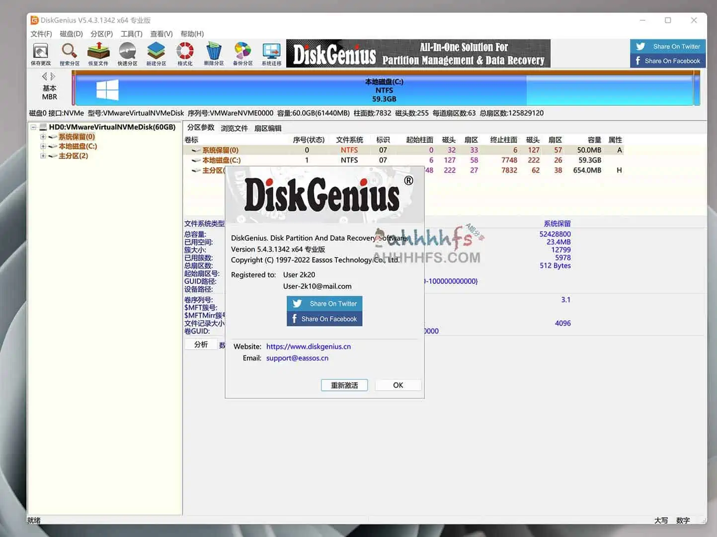Click the DiskGenius app icon in title bar
Screen dimensions: 717x537
click(x=34, y=20)
